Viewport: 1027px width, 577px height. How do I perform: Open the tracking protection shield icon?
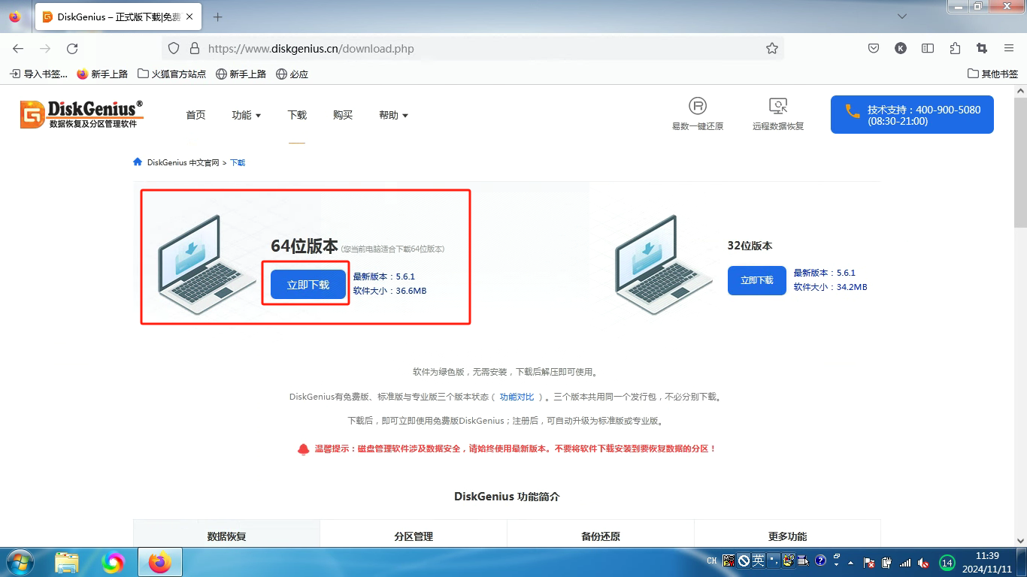click(x=174, y=48)
